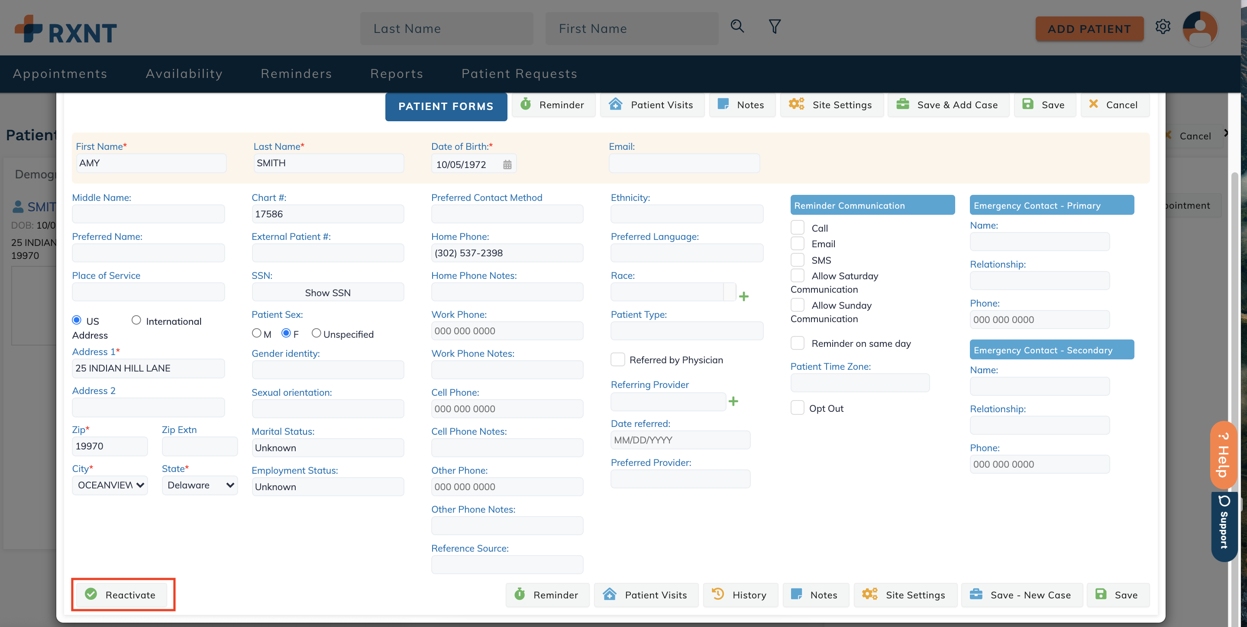This screenshot has height=627, width=1247.
Task: Check Referred by Physician
Action: (618, 359)
